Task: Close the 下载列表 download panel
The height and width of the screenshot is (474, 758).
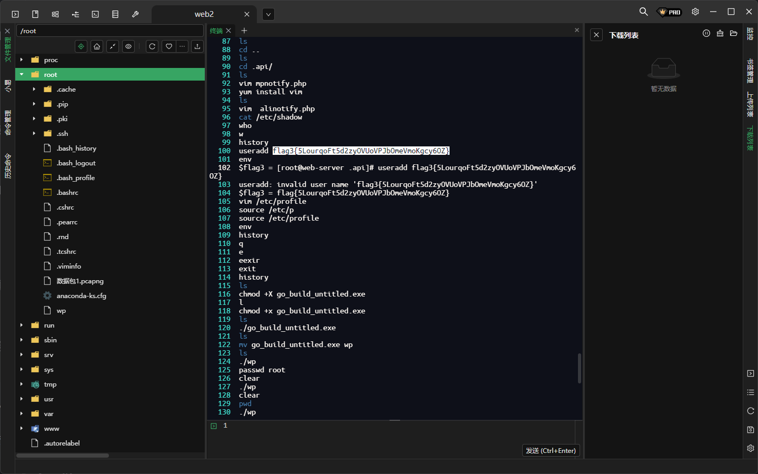Action: [596, 35]
